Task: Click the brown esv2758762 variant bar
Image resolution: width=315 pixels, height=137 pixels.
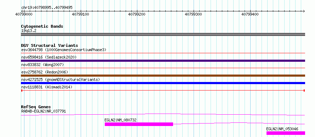Action: click(x=163, y=76)
